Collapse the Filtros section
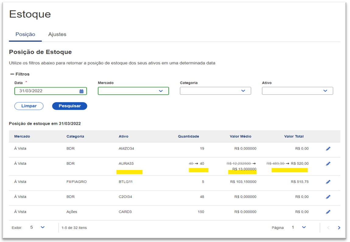Viewport: 350px width, 242px height. click(20, 74)
